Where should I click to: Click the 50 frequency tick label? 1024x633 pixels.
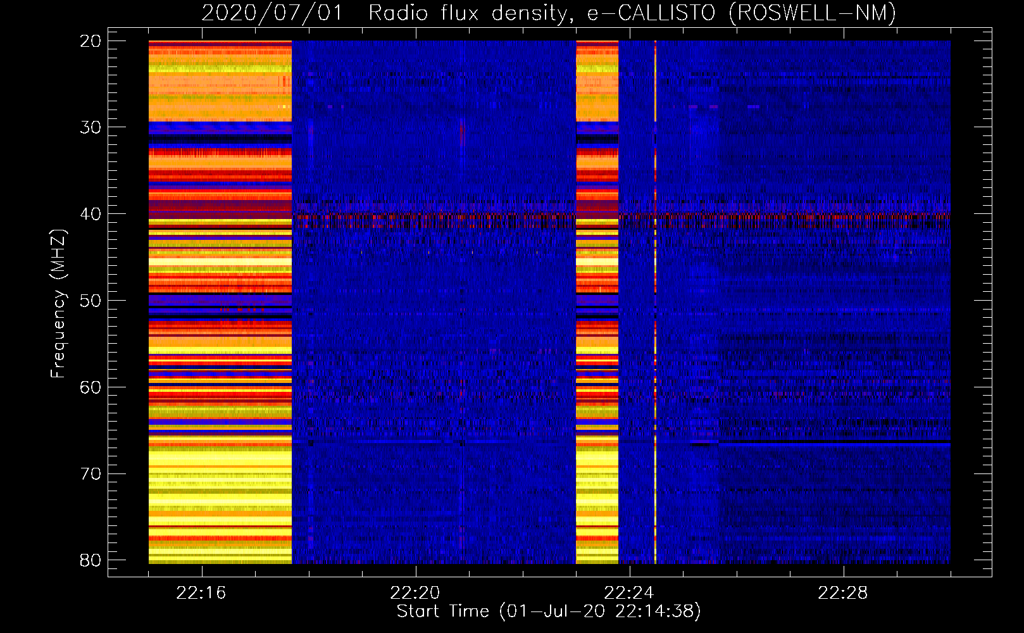(x=91, y=301)
